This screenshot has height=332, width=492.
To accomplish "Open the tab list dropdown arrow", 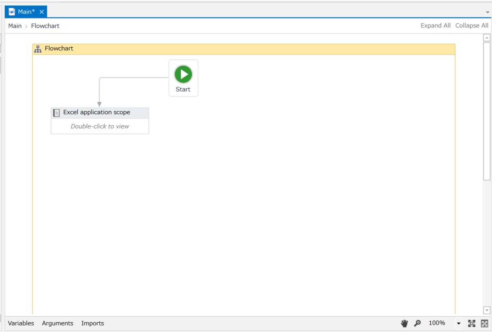I will 487,13.
